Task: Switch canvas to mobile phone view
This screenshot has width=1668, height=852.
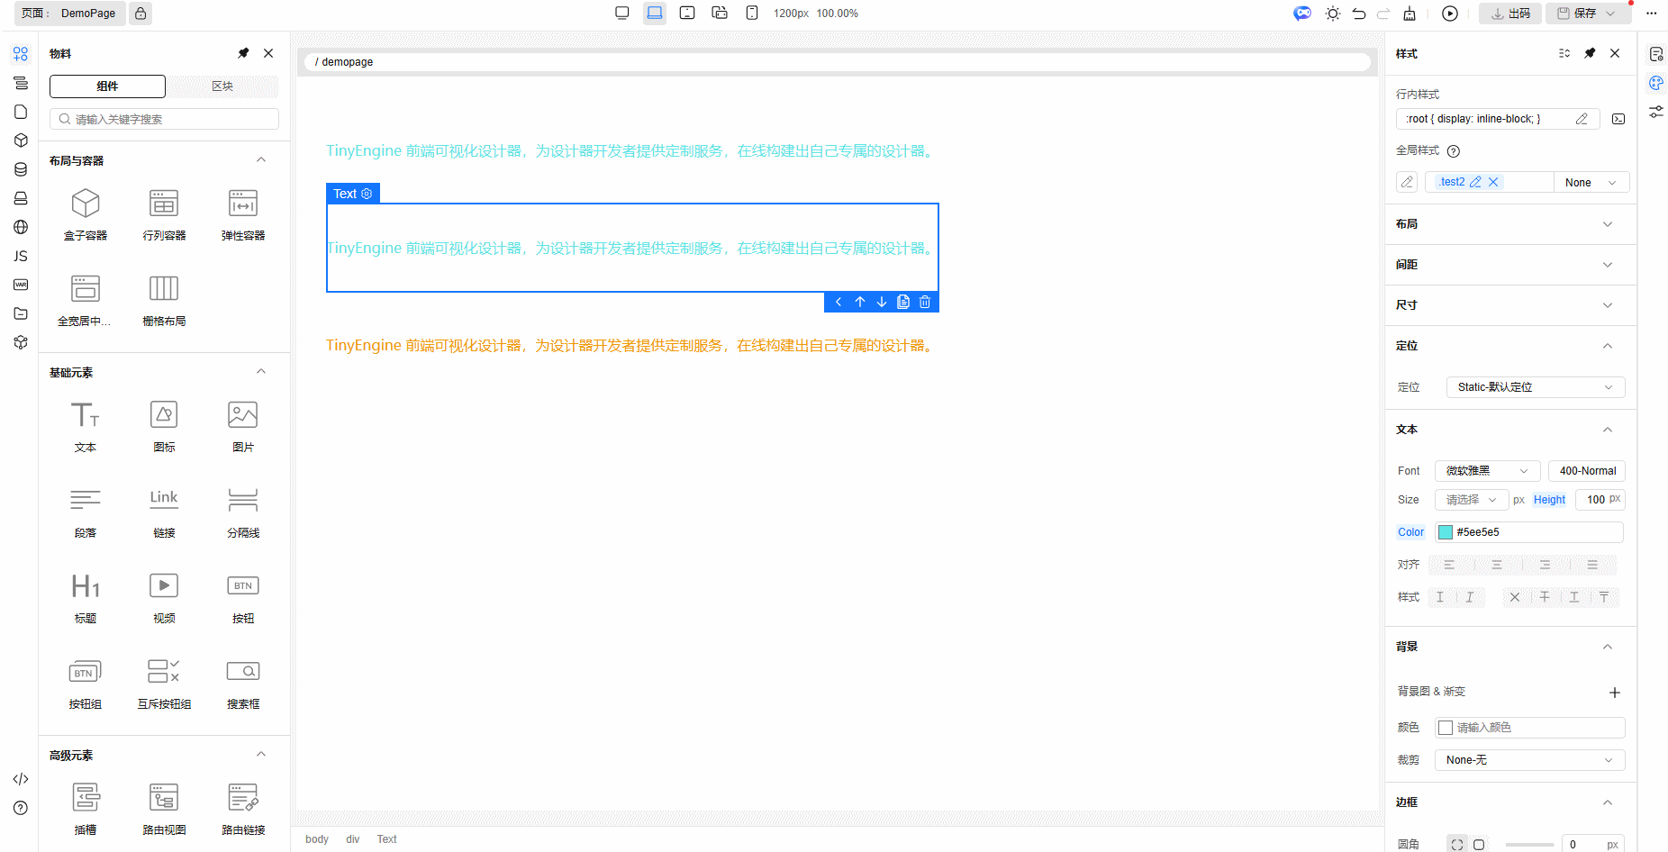Action: click(752, 14)
